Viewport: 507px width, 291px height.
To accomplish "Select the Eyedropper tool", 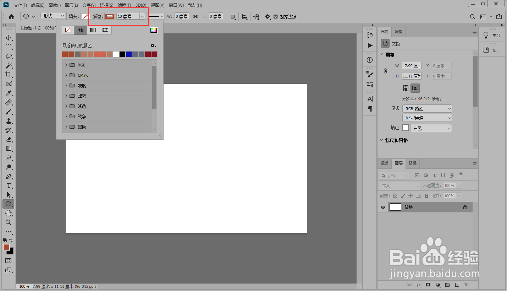I will [x=9, y=93].
